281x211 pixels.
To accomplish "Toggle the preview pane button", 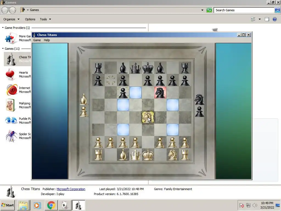I will point(267,19).
